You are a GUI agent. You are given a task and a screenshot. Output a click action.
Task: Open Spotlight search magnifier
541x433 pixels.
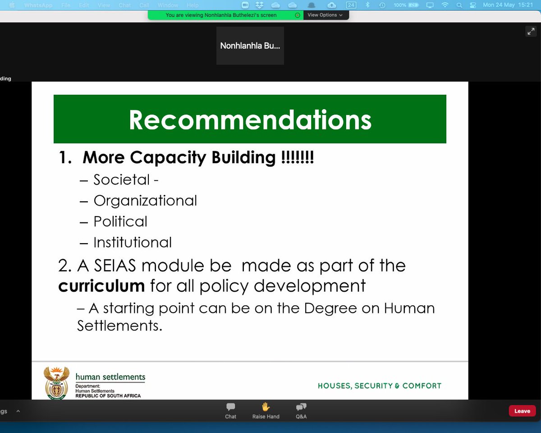click(459, 5)
